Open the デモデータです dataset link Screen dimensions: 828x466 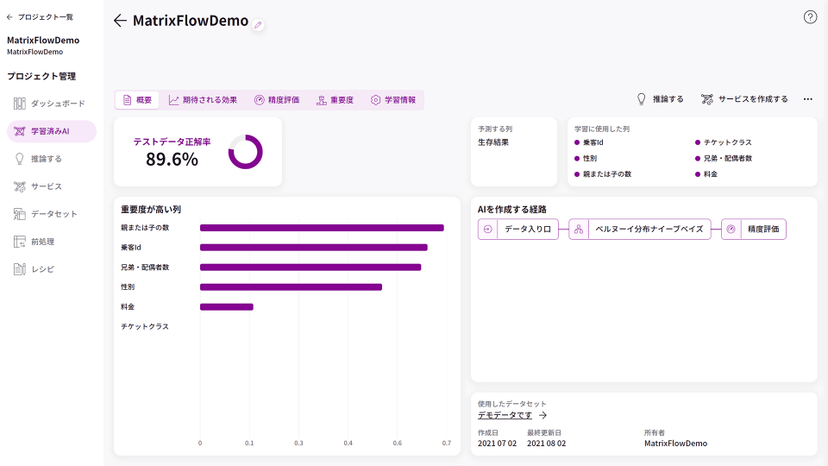pyautogui.click(x=505, y=415)
